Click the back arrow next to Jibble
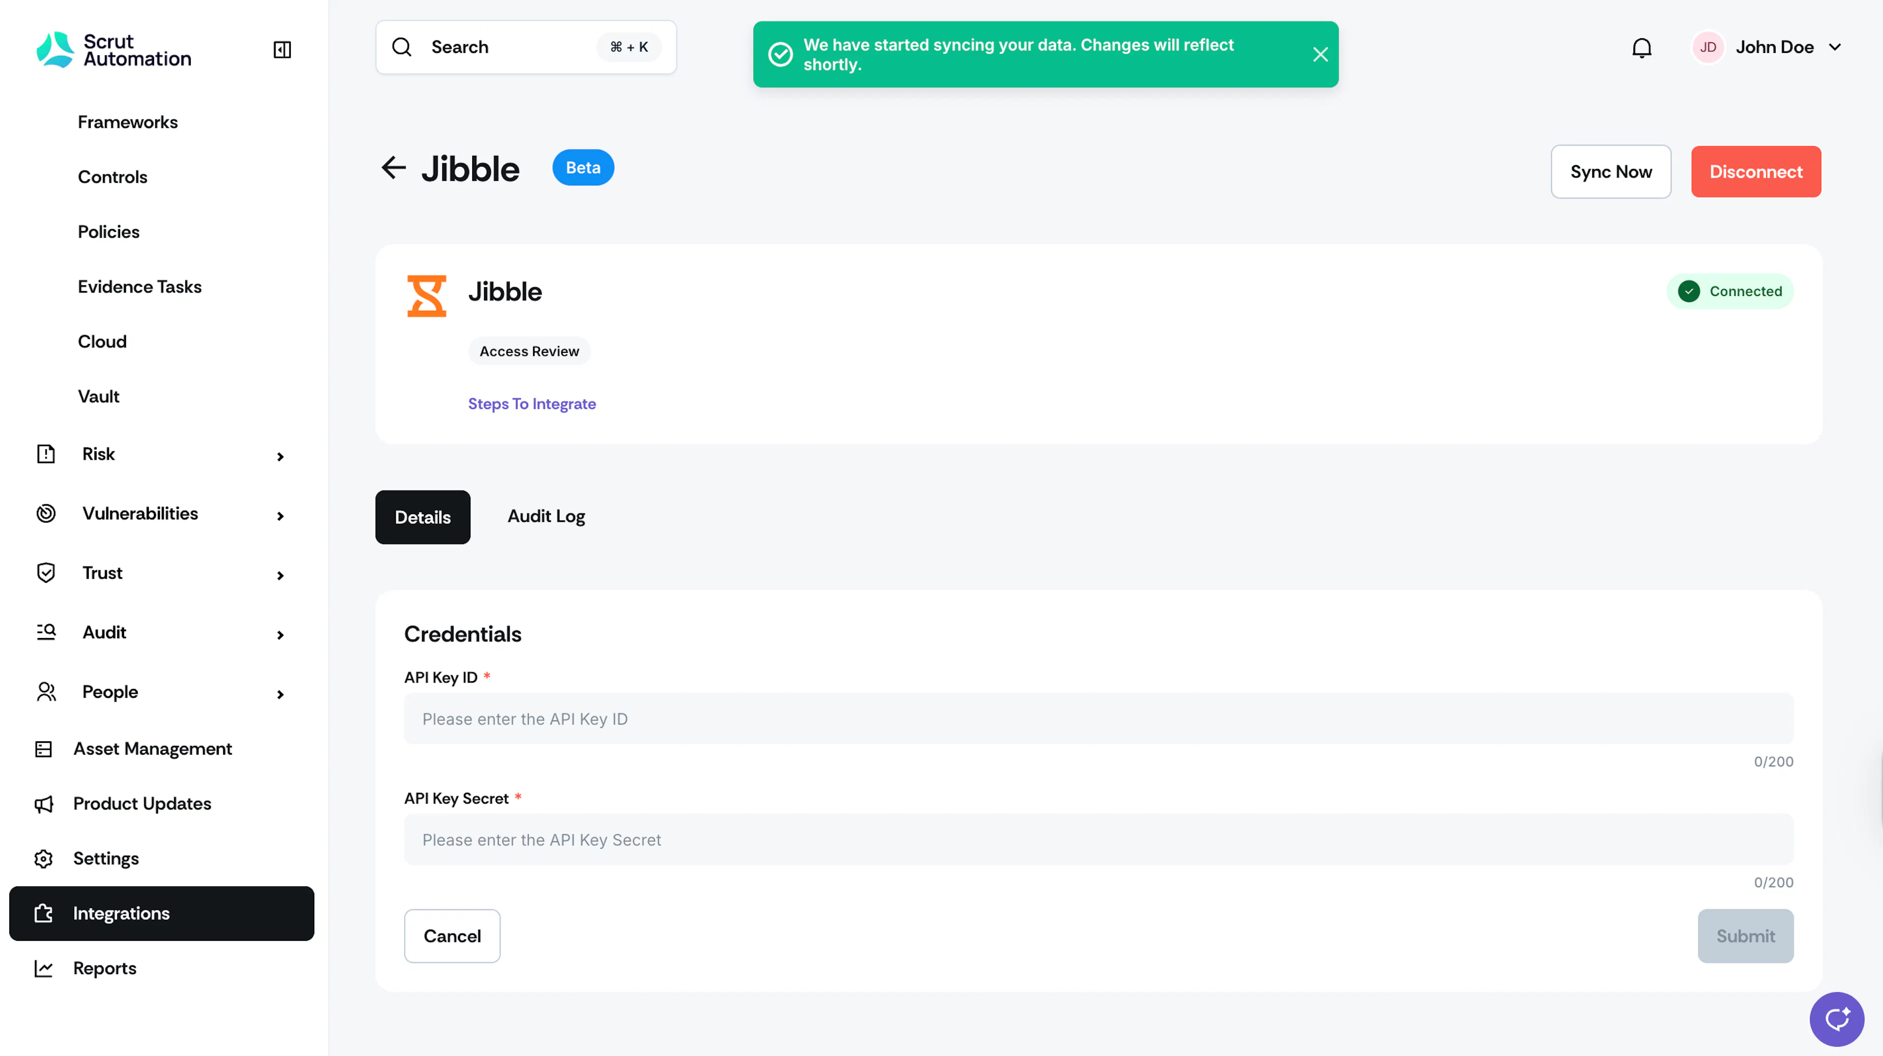This screenshot has width=1883, height=1056. coord(393,167)
